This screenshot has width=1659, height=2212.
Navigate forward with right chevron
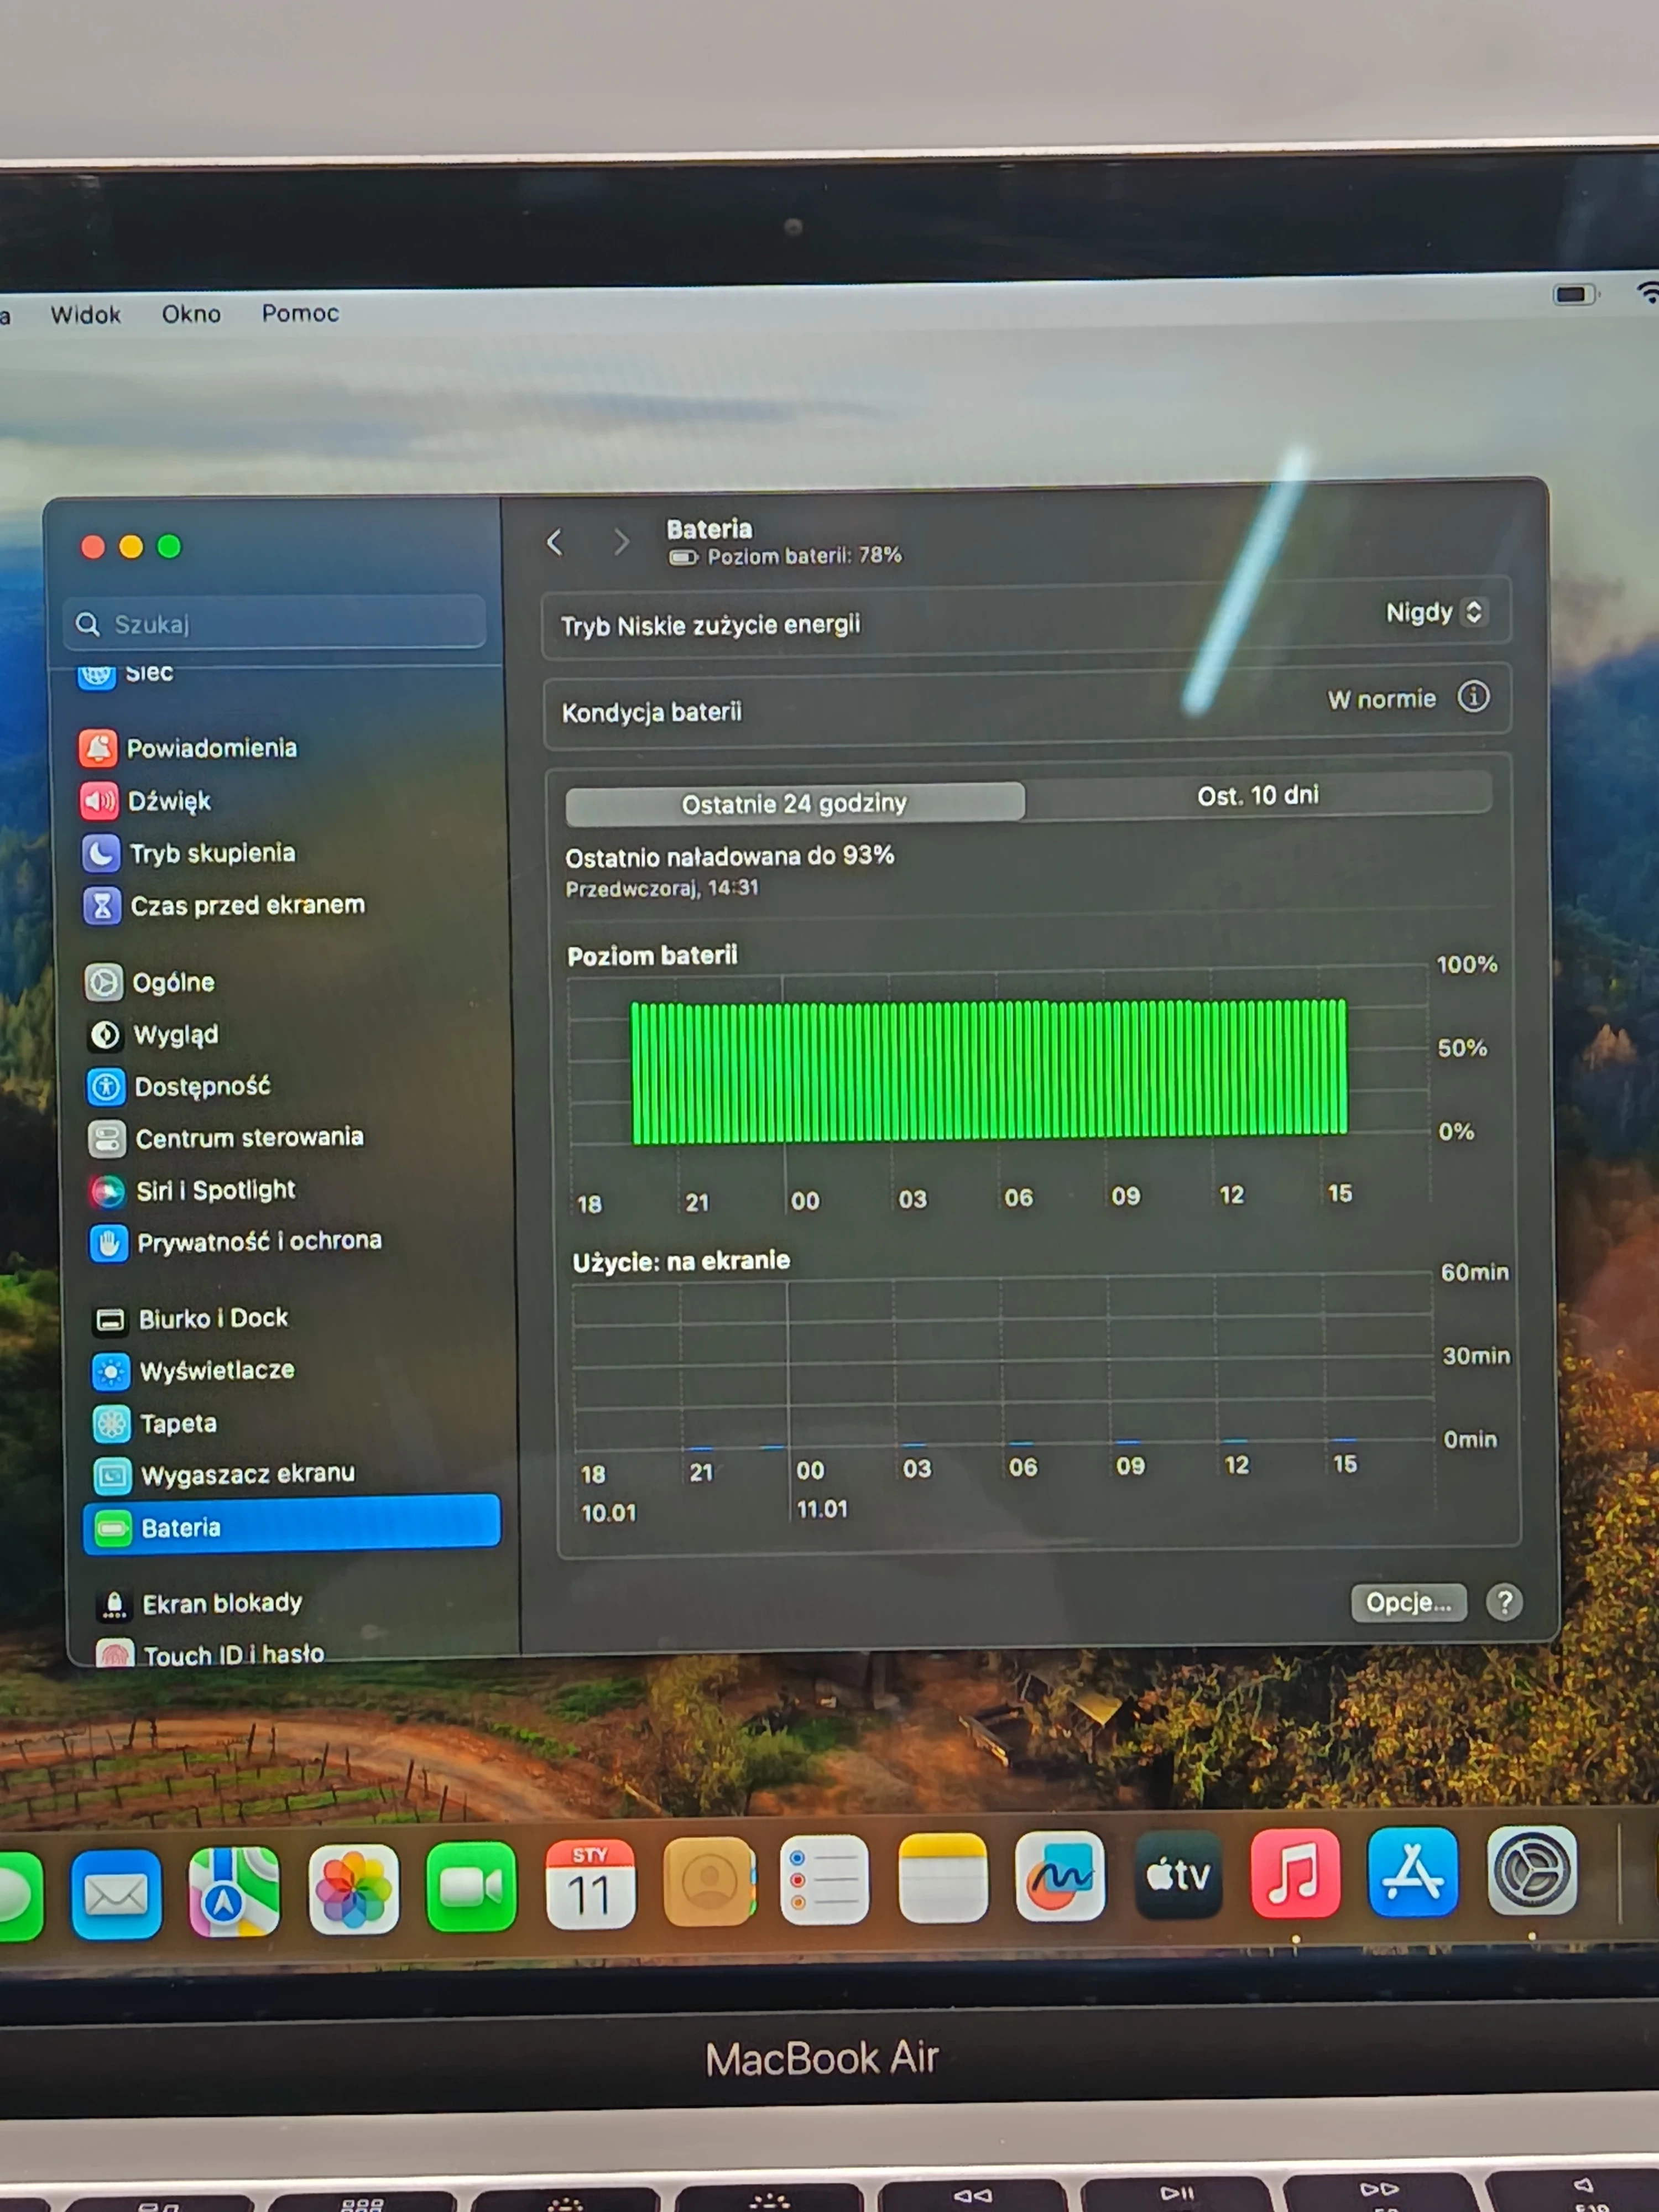coord(621,541)
